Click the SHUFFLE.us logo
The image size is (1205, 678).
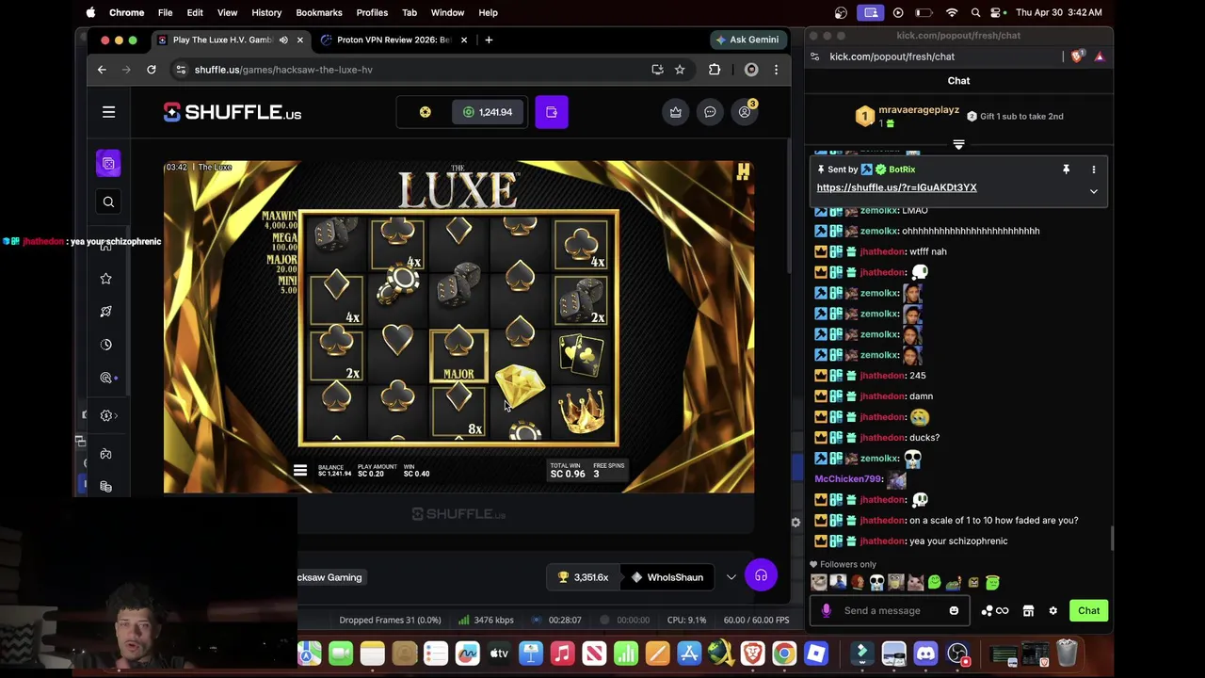[x=232, y=112]
